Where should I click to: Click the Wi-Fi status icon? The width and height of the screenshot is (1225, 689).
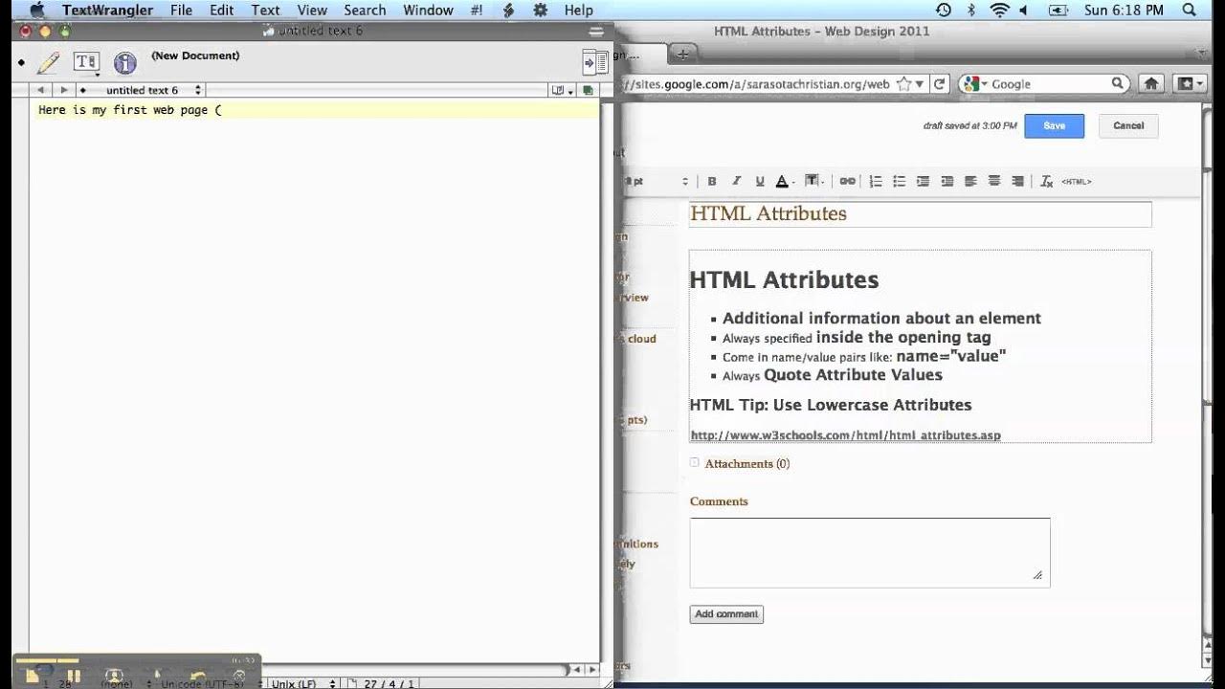(1000, 10)
